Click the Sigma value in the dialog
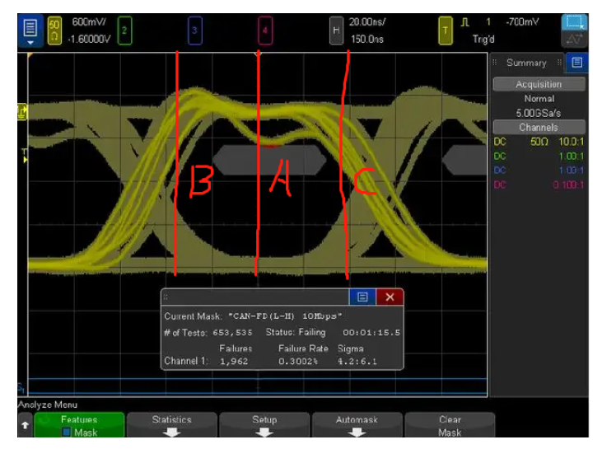The height and width of the screenshot is (449, 602). point(357,361)
